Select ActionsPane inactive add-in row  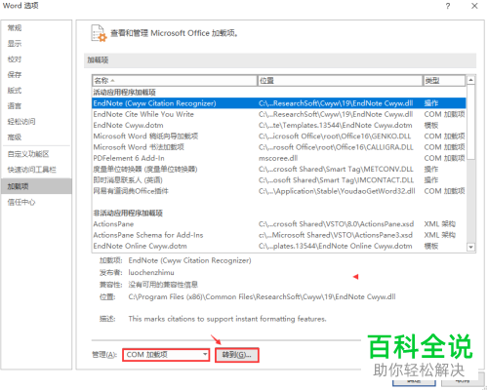279,224
